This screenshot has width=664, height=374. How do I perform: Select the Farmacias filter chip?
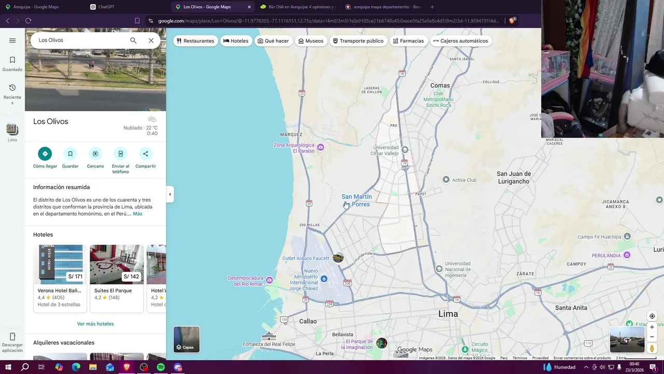tap(408, 41)
